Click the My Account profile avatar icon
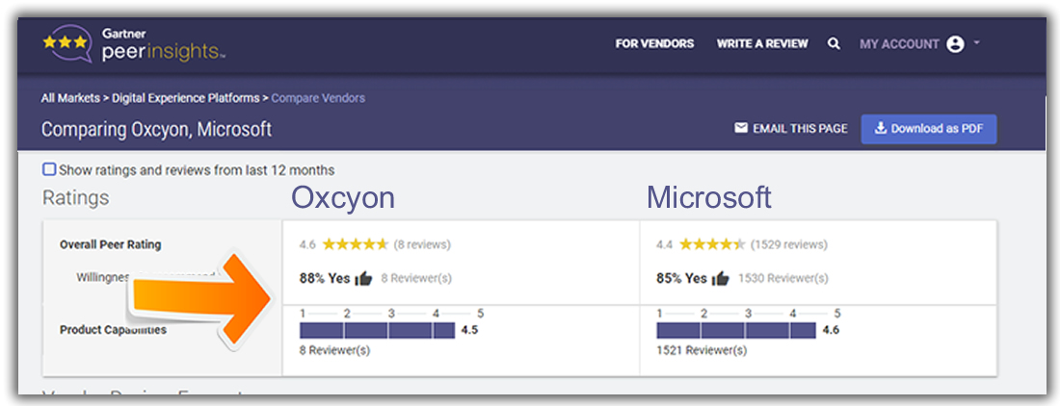The image size is (1060, 406). [955, 44]
